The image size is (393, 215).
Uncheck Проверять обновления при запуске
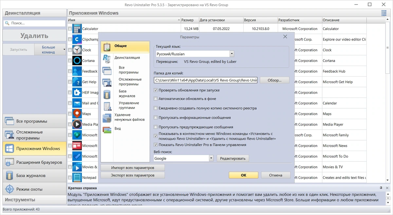tap(156, 90)
